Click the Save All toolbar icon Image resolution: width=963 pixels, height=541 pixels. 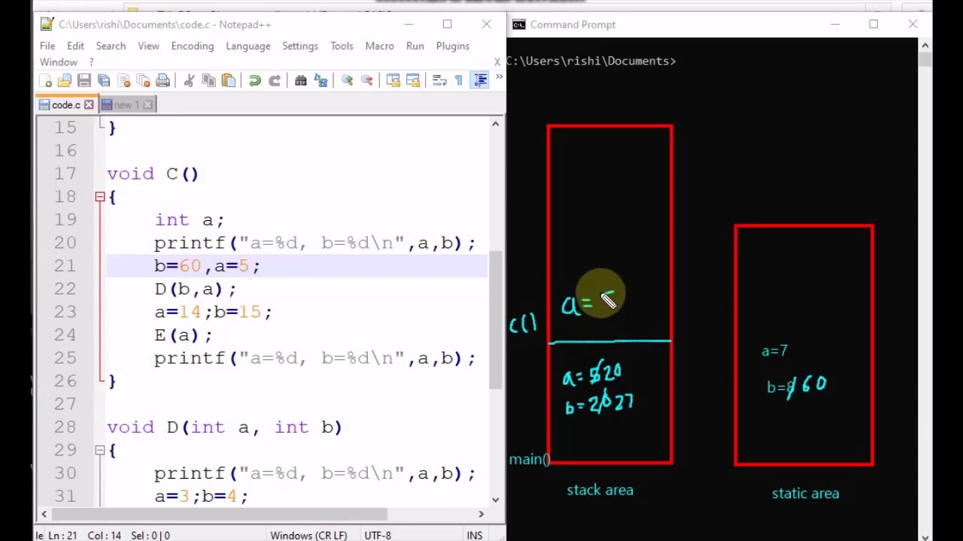point(104,80)
